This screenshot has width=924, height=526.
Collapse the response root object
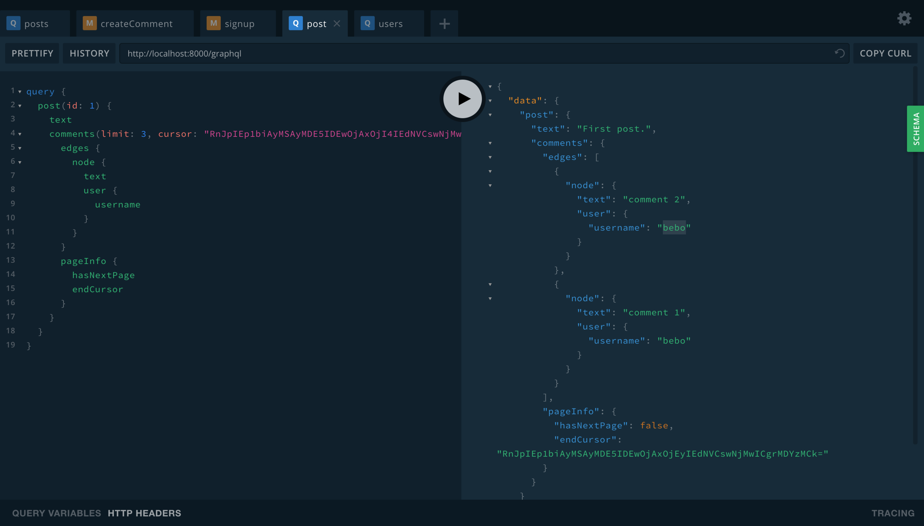coord(490,87)
